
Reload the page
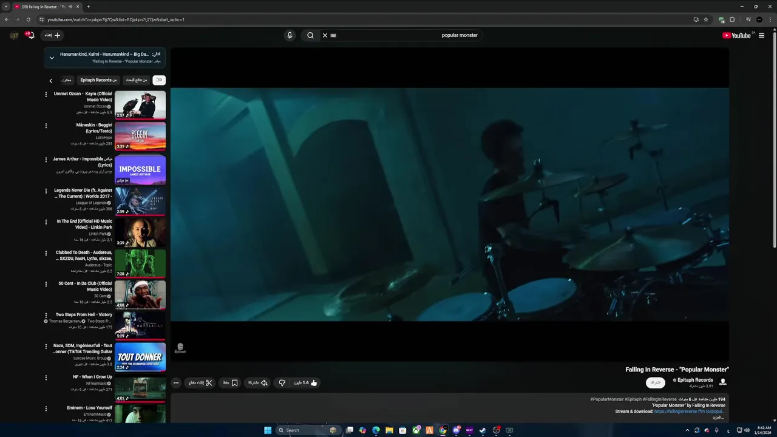(x=28, y=19)
